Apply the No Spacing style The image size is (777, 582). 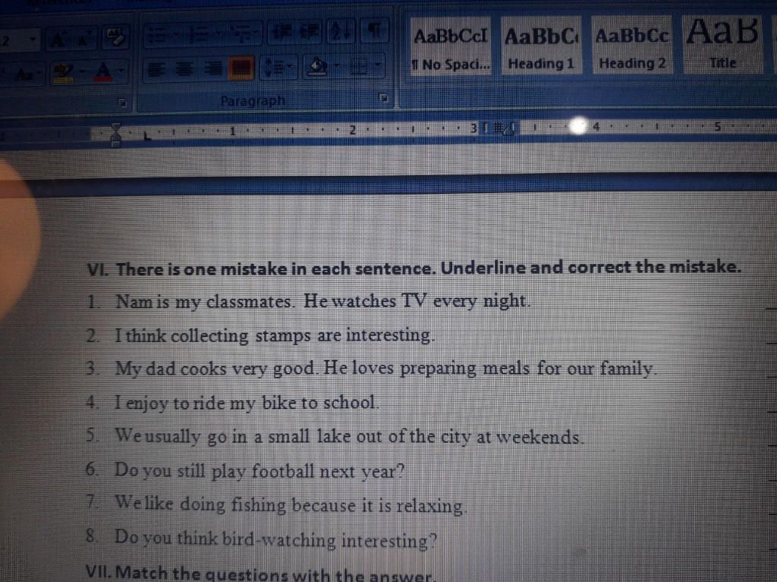(x=451, y=45)
